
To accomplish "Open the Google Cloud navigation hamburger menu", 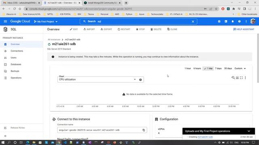I will pos(5,21).
